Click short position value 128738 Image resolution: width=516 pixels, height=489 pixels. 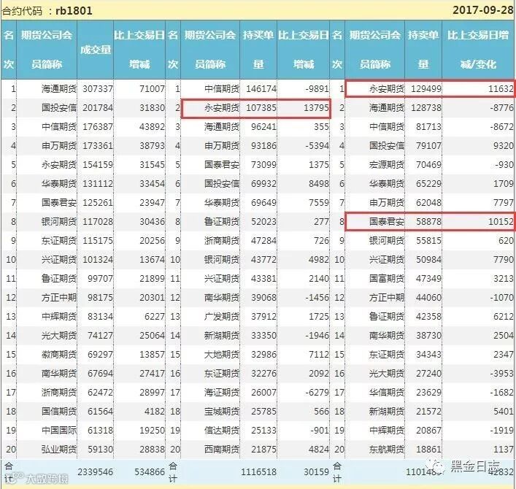(426, 107)
